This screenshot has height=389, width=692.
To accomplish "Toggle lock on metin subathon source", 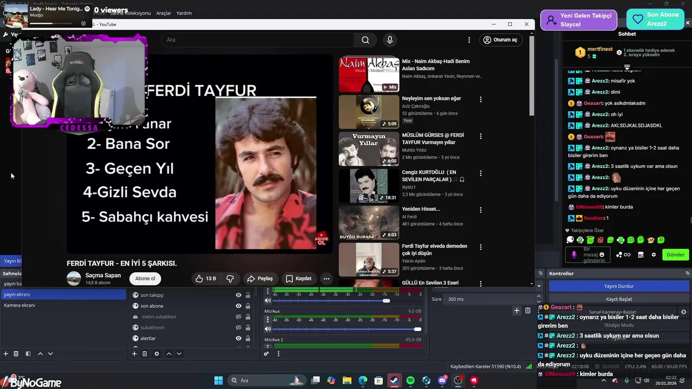I will (248, 317).
